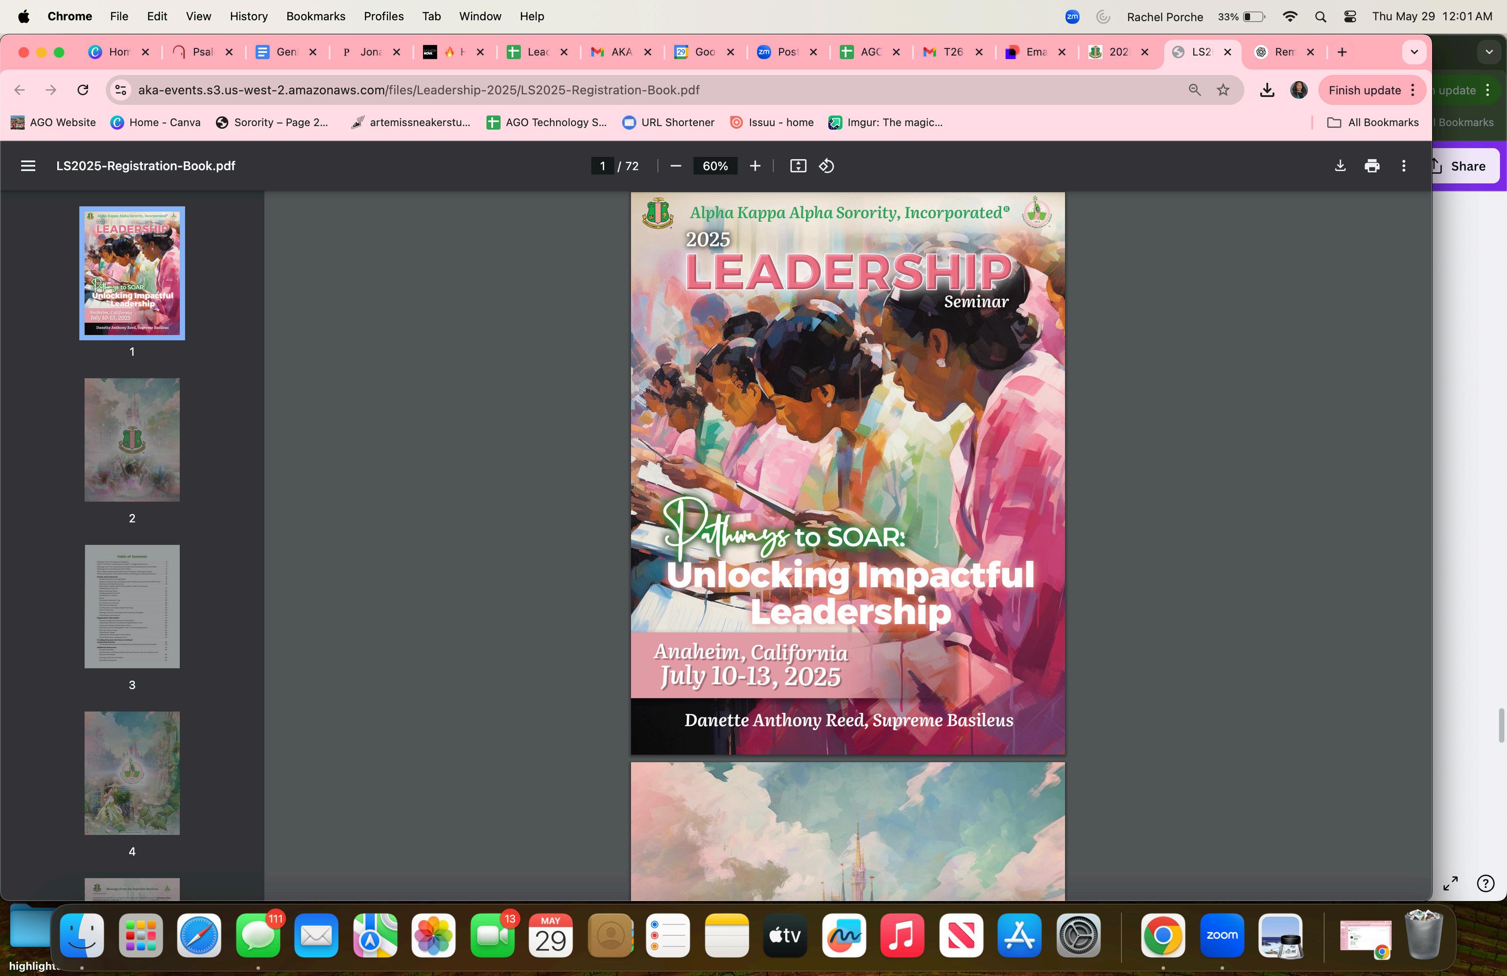The image size is (1507, 976).
Task: Click the PDF zoom in plus button
Action: 755,166
